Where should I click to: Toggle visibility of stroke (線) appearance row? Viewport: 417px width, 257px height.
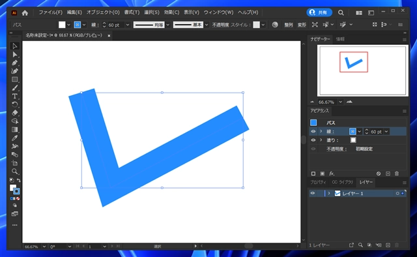coord(313,131)
